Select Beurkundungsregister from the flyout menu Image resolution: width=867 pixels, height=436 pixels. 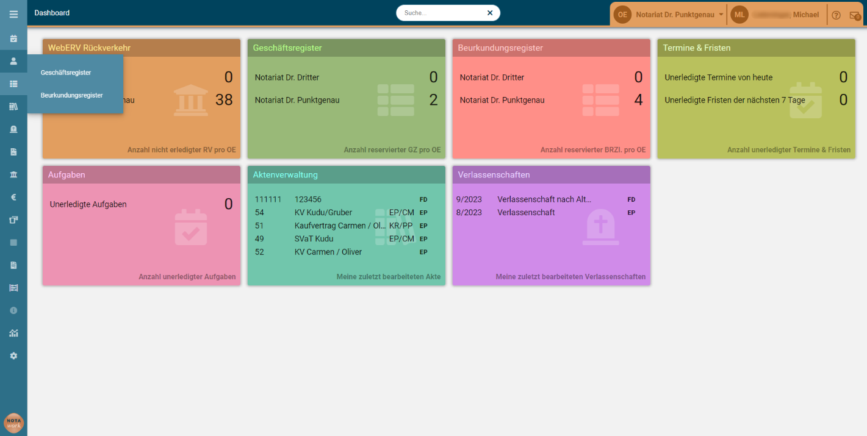click(x=72, y=95)
